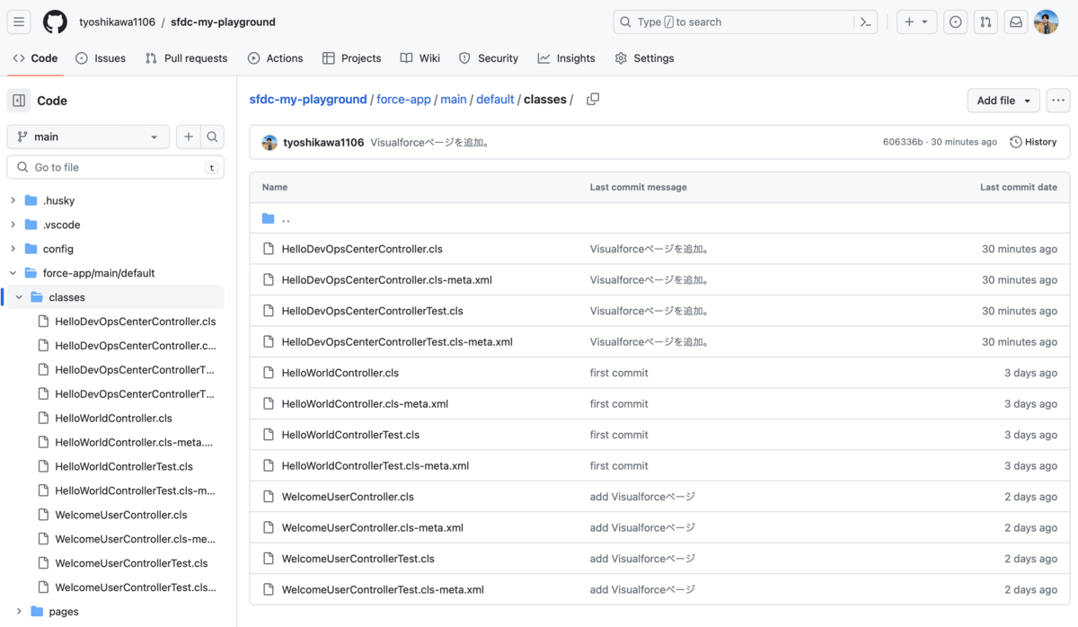The width and height of the screenshot is (1078, 627).
Task: Open the pull requests icon in the header
Action: tap(985, 22)
